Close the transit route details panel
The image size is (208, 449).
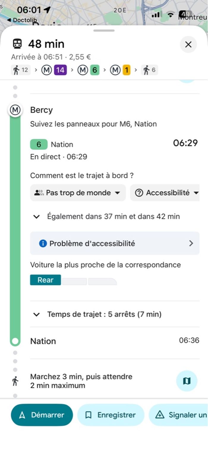(188, 45)
